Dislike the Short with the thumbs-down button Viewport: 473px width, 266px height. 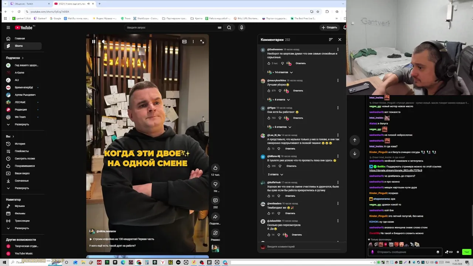pos(215,184)
